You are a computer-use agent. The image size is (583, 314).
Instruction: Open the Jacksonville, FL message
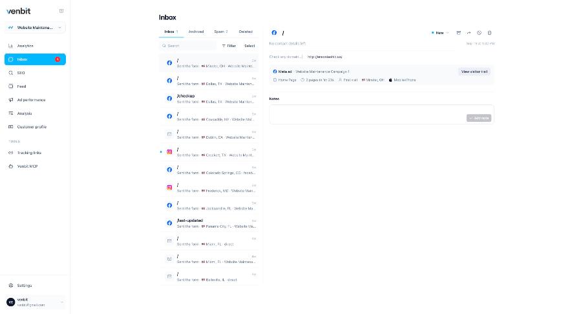point(209,206)
